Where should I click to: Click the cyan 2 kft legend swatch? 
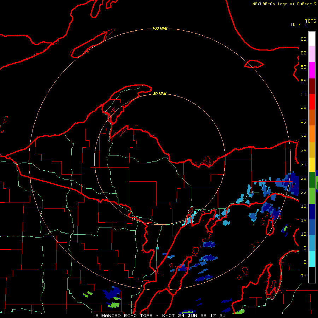(312, 259)
